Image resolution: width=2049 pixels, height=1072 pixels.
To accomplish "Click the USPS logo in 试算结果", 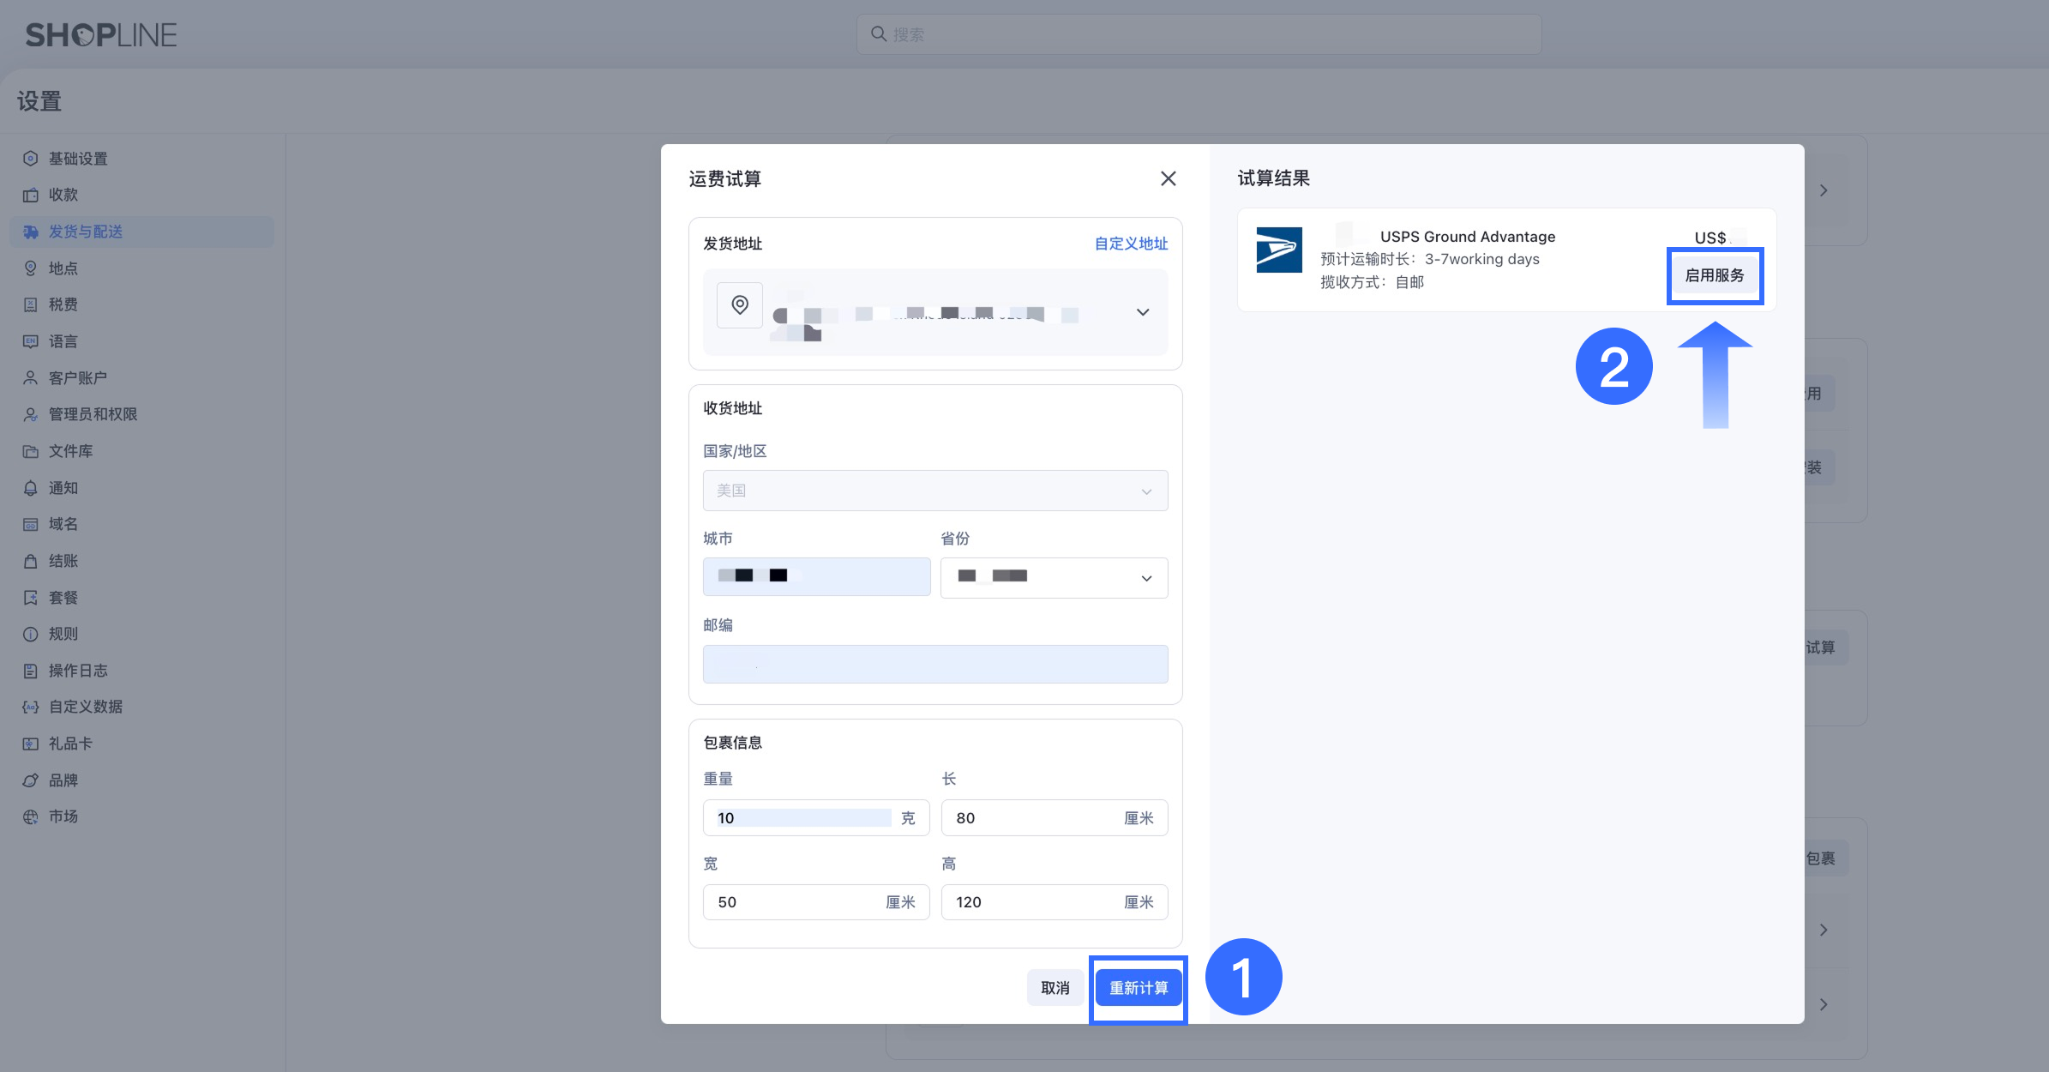I will click(1278, 250).
